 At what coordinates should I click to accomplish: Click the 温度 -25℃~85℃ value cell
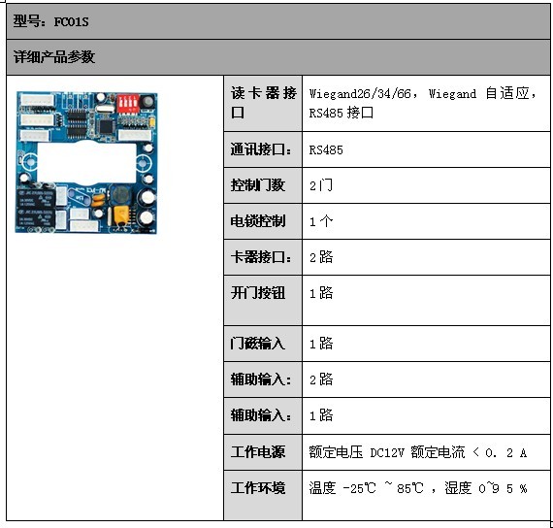tap(426, 495)
